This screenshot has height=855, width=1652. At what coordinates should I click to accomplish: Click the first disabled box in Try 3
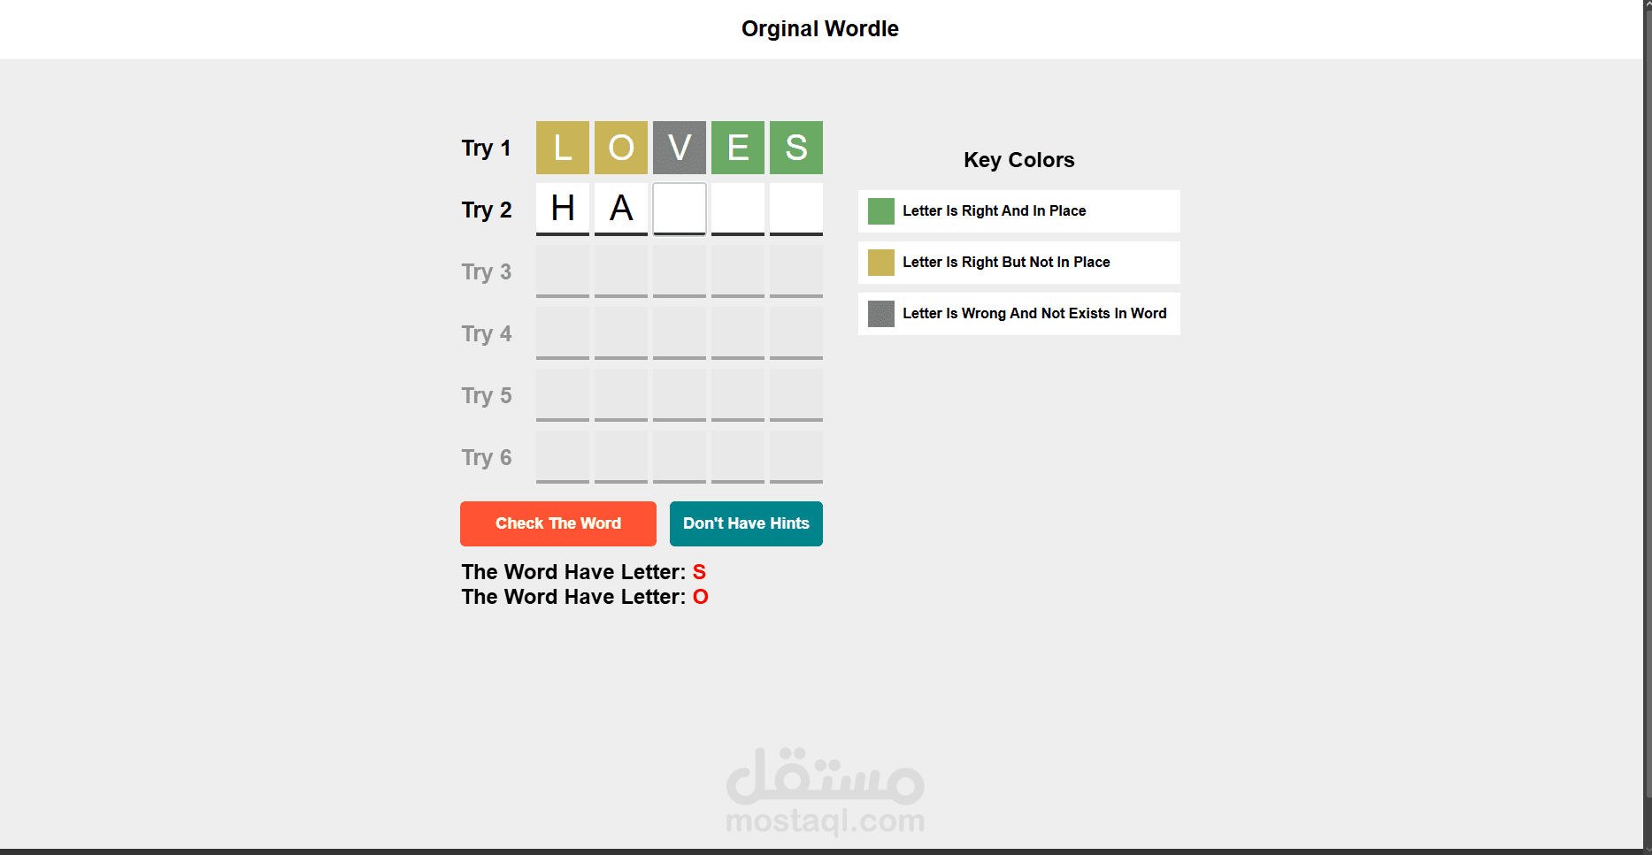click(562, 271)
